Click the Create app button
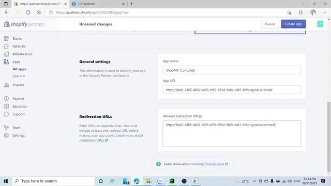Viewport: 331px width, 186px height. [x=293, y=24]
